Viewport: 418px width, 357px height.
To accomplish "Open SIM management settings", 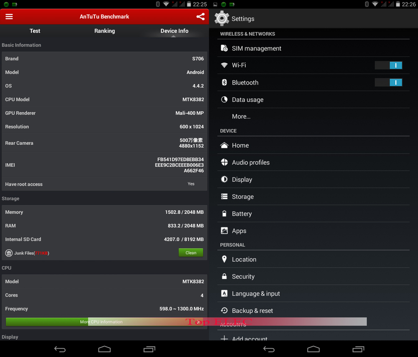I will tap(256, 49).
